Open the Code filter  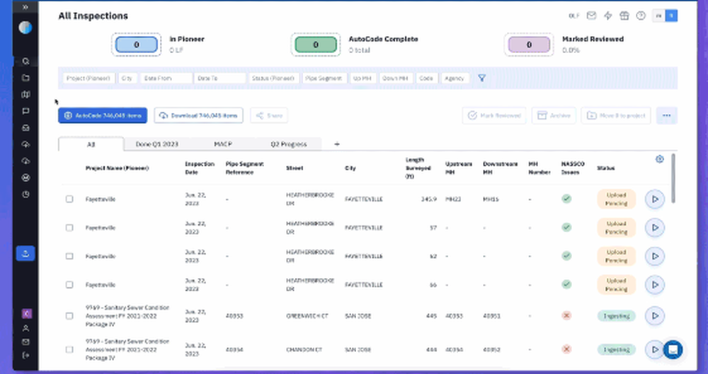click(426, 78)
